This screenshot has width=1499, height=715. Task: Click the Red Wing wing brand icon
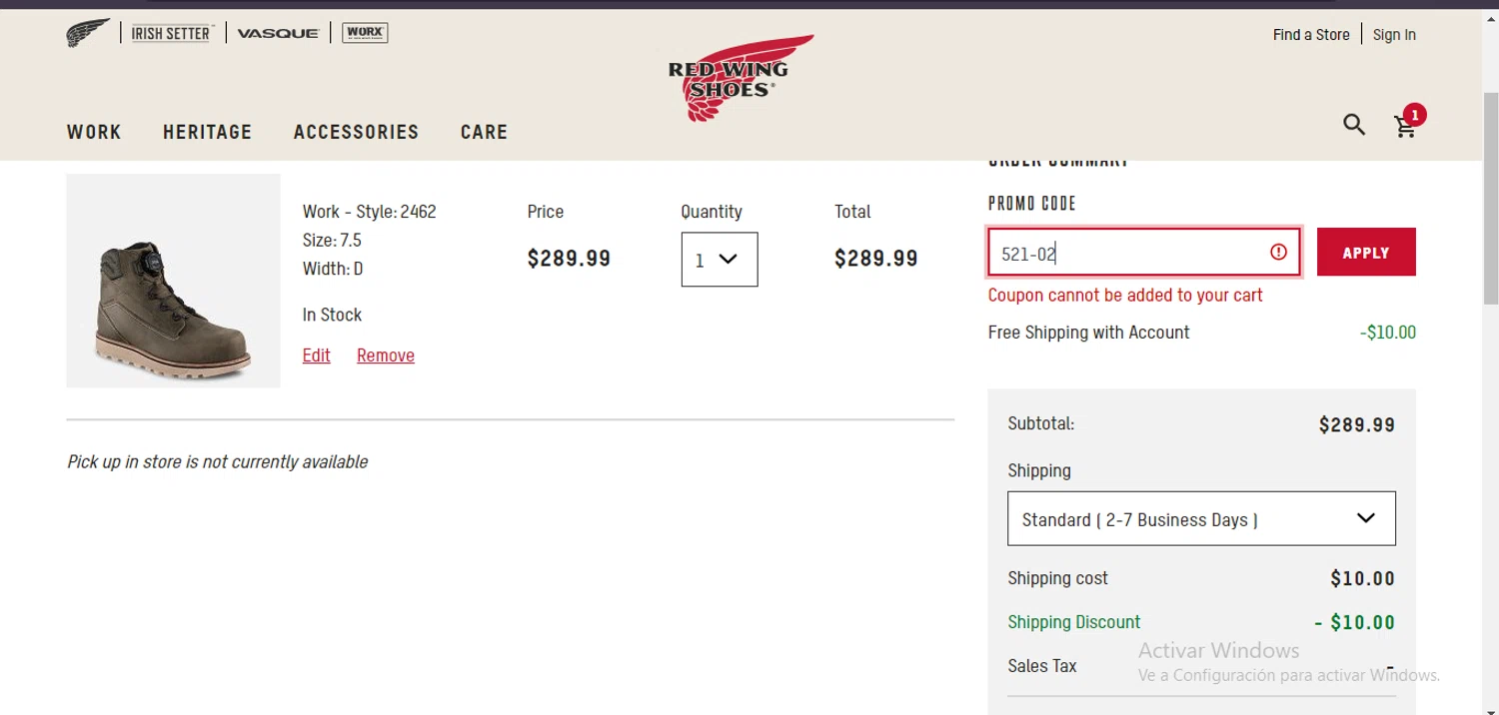point(88,33)
